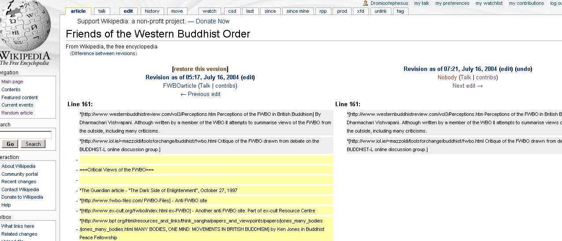This screenshot has height=241, width=562.
Task: Click undo on the 07:21 revision
Action: 524,69
